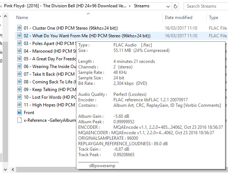Open the address bar history dropdown
Viewport: 228px width, 173px height.
(x=168, y=6)
